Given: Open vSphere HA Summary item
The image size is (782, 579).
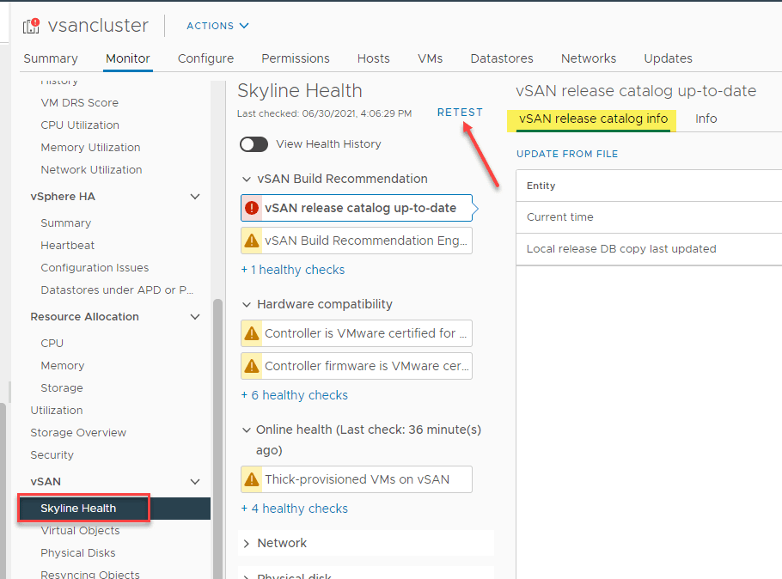Looking at the screenshot, I should (x=66, y=223).
